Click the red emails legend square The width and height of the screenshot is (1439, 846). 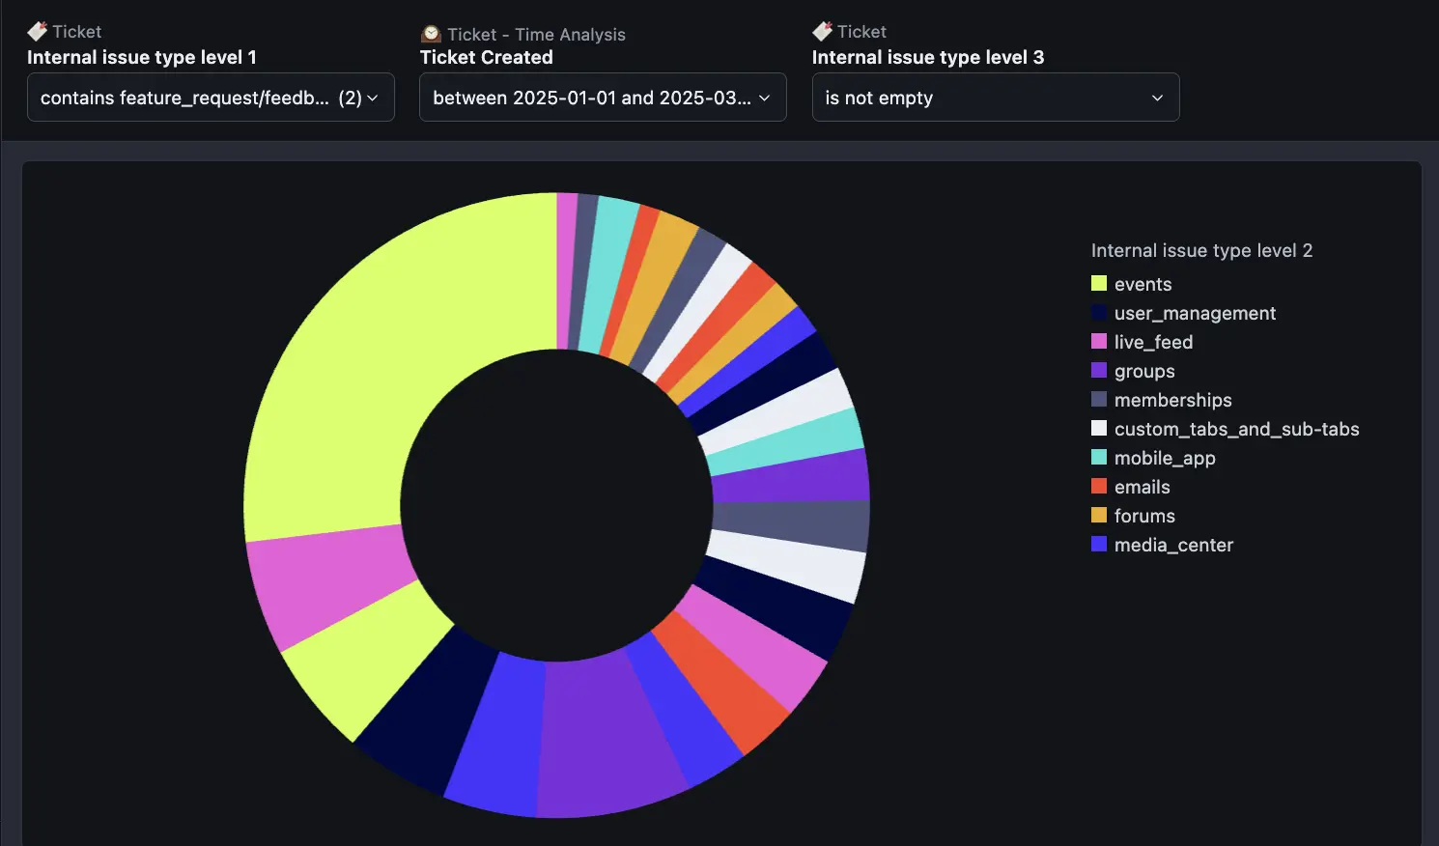(x=1099, y=487)
